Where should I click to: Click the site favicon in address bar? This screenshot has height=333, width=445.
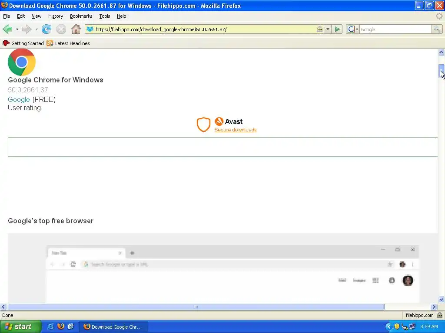[90, 29]
